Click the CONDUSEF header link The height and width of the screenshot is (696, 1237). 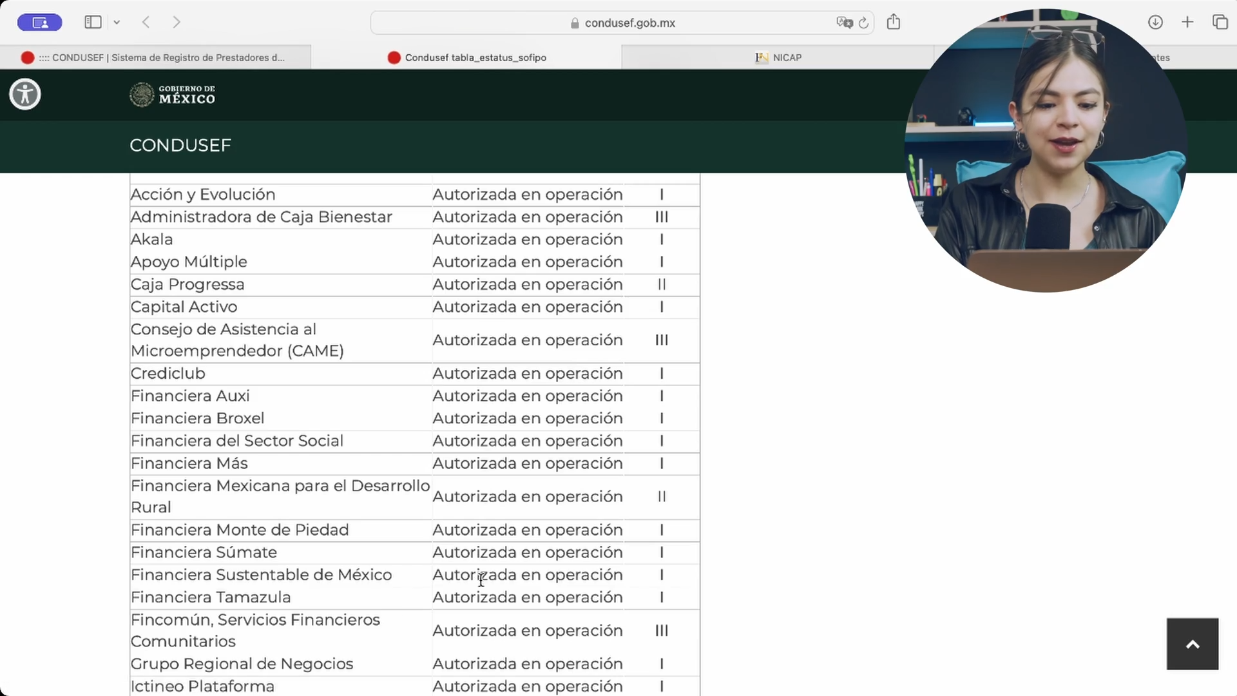coord(180,146)
